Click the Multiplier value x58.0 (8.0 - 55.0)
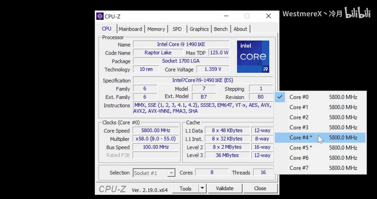This screenshot has height=199, width=377. coord(156,139)
